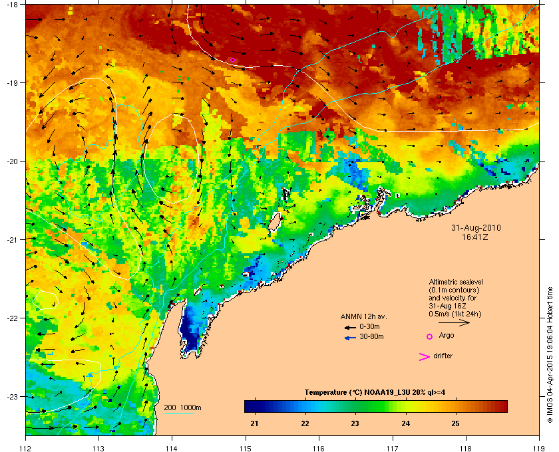Image resolution: width=559 pixels, height=452 pixels.
Task: Click the colorbar value 23
Action: pyautogui.click(x=355, y=423)
